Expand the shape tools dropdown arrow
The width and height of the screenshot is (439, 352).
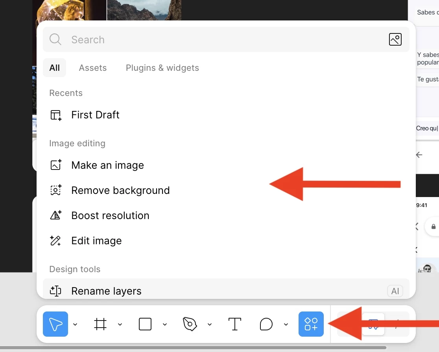pyautogui.click(x=164, y=324)
